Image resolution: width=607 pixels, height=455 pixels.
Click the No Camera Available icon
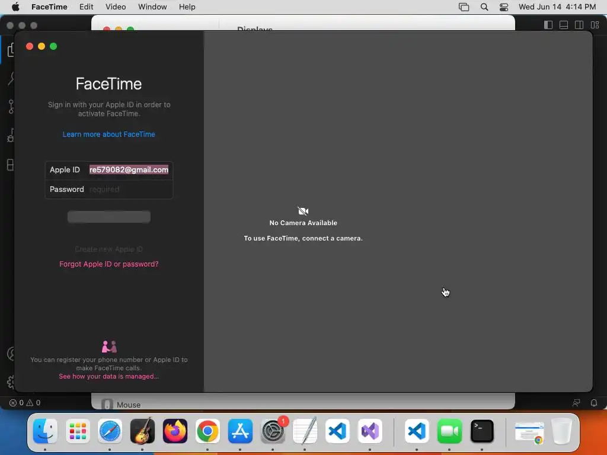tap(303, 211)
